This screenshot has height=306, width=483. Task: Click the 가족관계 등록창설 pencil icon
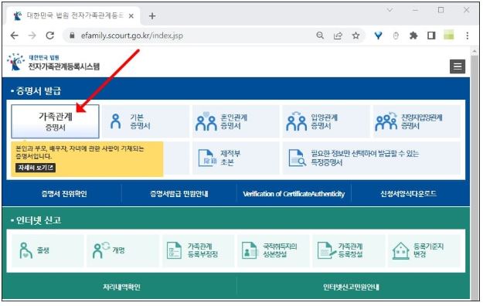[326, 250]
